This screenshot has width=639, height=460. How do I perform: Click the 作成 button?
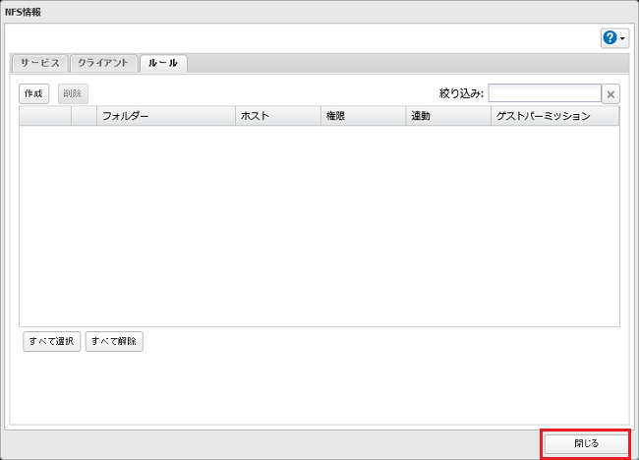click(33, 93)
